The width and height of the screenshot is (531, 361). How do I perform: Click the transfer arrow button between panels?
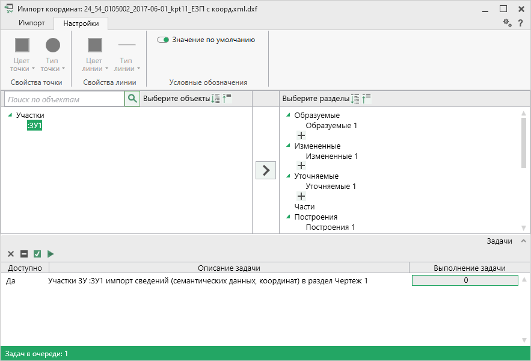pos(266,170)
